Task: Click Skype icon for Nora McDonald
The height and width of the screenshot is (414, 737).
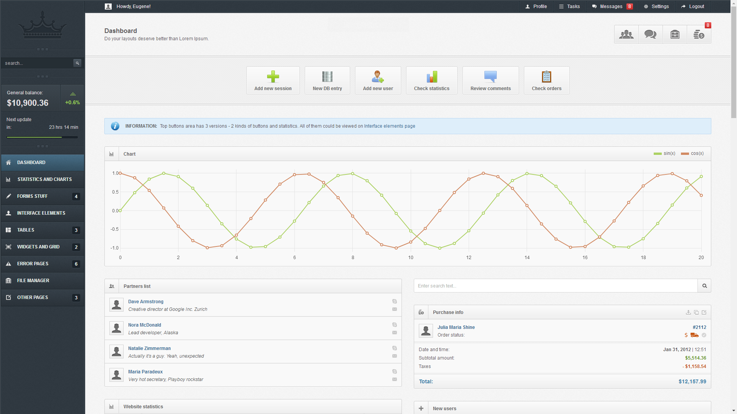Action: pyautogui.click(x=395, y=325)
